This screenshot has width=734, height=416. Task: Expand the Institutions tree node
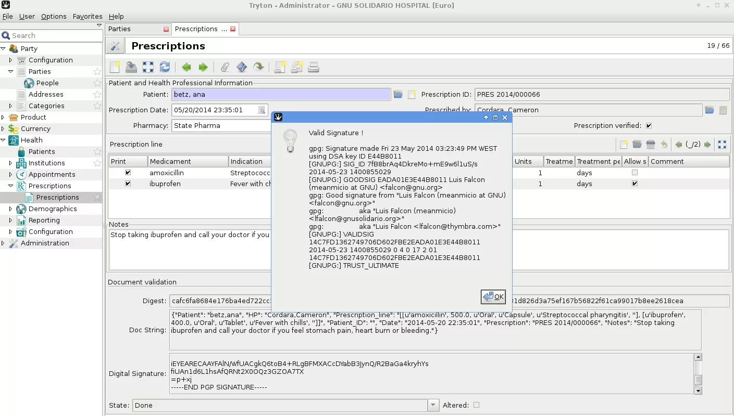pyautogui.click(x=10, y=163)
